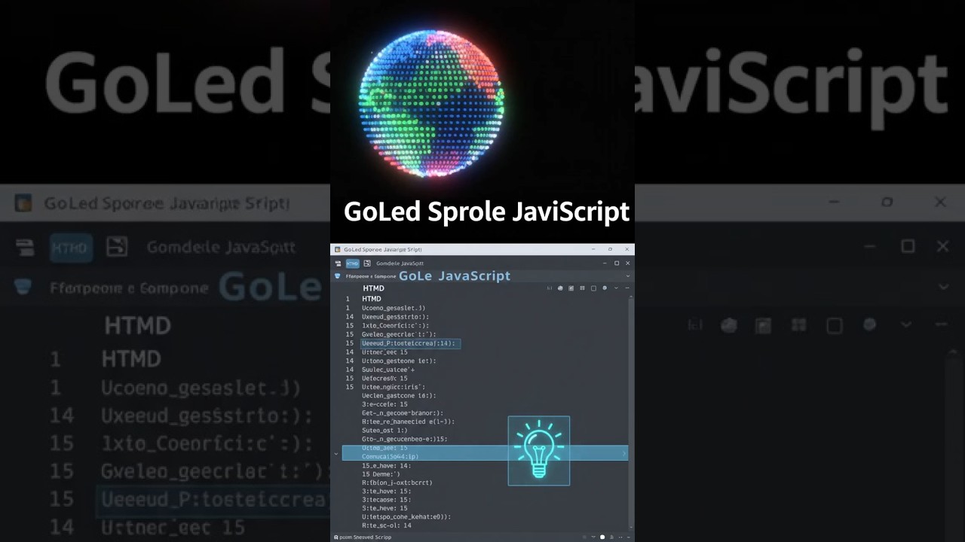The image size is (965, 542).
Task: Click the bell icon in the status bar
Action: pyautogui.click(x=611, y=537)
